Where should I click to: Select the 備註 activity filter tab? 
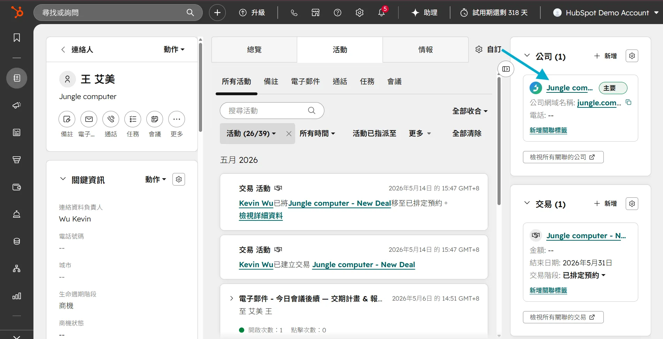coord(271,82)
